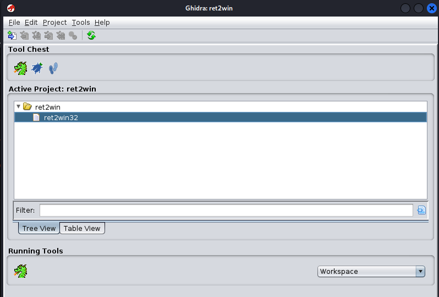Click the Workspace dropdown arrow button
The width and height of the screenshot is (439, 297).
pos(420,272)
